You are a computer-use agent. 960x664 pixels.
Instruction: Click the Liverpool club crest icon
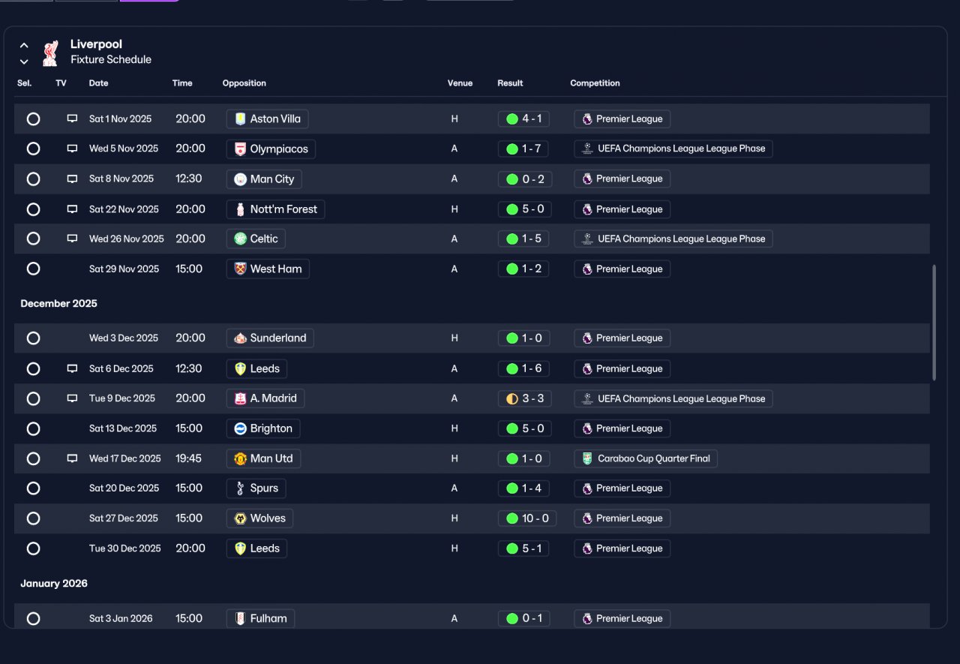tap(50, 52)
